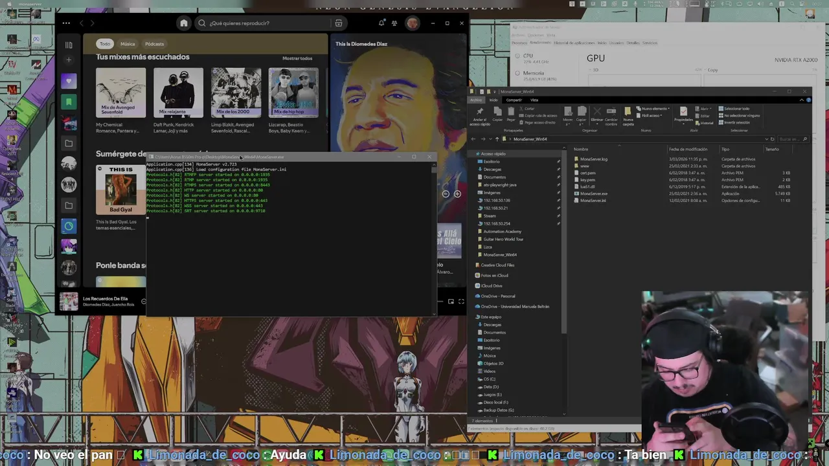
Task: Go forward in Spotify navigation
Action: (x=92, y=23)
